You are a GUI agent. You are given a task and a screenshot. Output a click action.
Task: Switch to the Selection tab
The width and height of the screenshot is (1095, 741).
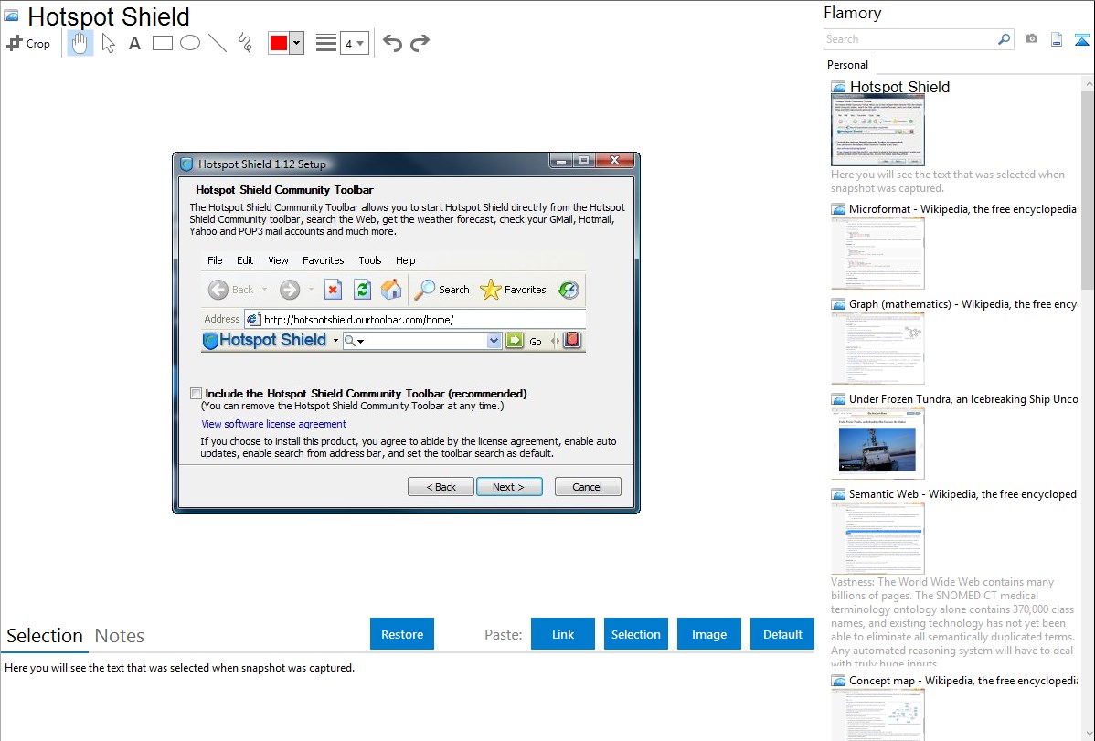pyautogui.click(x=45, y=636)
